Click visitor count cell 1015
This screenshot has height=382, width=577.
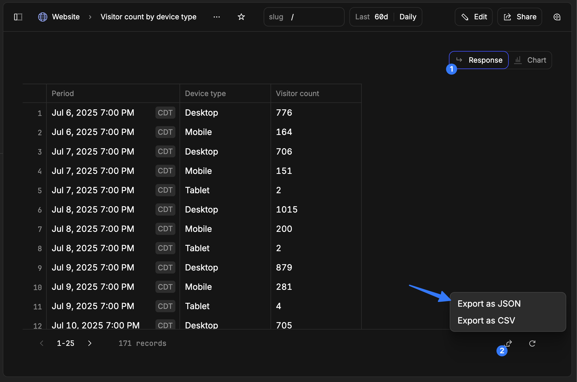[x=287, y=209]
